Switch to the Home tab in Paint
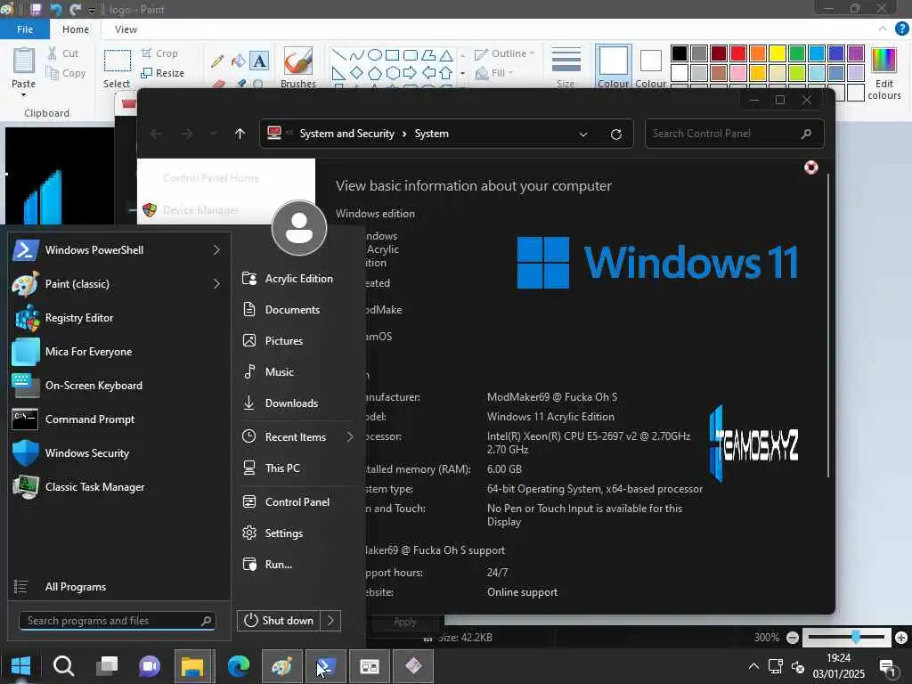 click(76, 29)
